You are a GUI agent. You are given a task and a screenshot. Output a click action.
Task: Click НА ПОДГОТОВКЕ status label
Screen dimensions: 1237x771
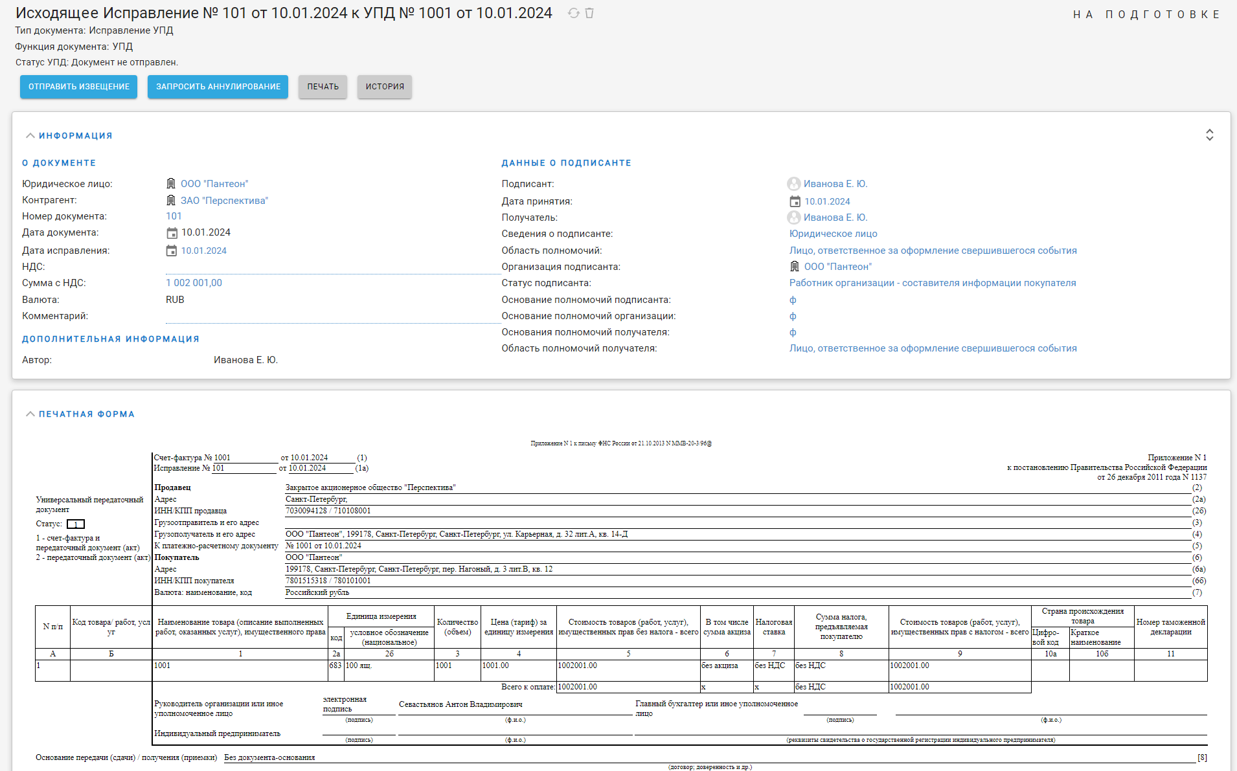pos(1146,14)
